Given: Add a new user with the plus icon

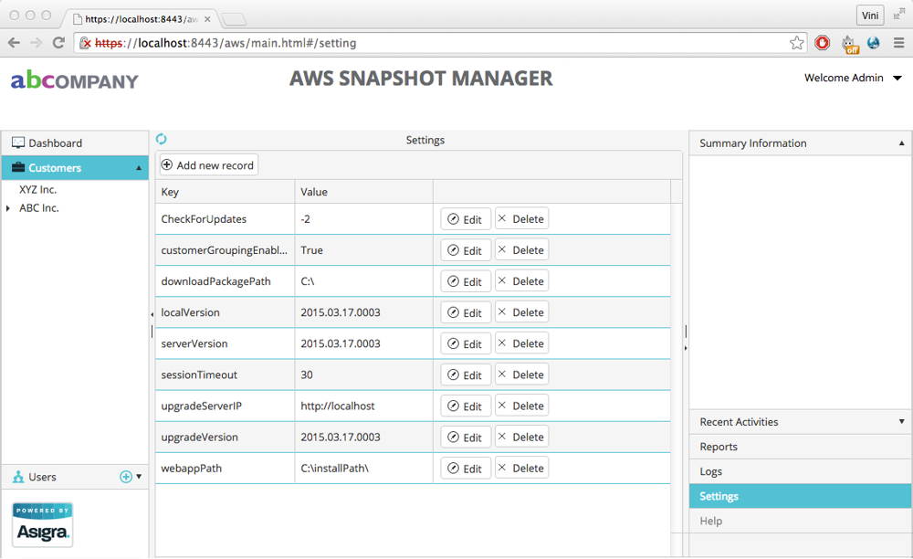Looking at the screenshot, I should coord(126,476).
